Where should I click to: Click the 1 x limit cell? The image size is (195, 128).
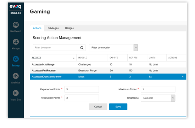pyautogui.click(x=150, y=76)
